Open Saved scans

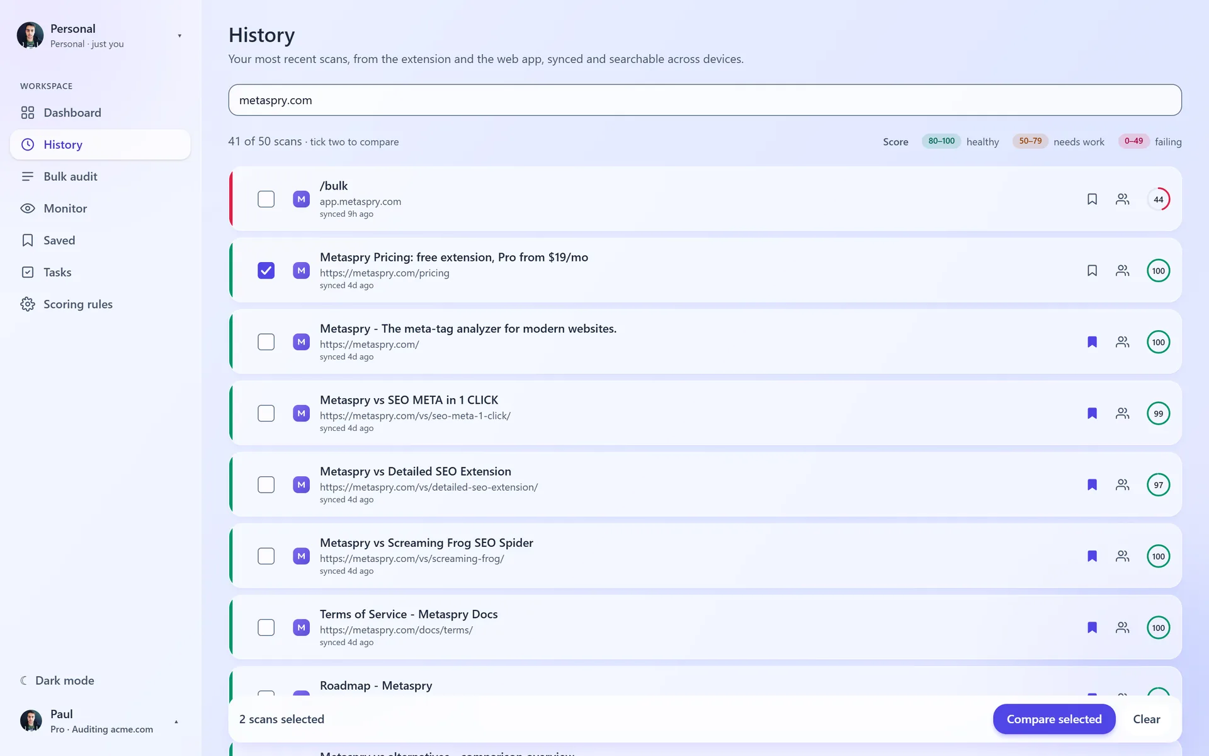pyautogui.click(x=100, y=240)
